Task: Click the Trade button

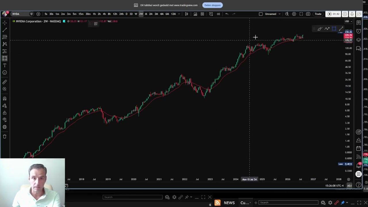Action: point(318,14)
